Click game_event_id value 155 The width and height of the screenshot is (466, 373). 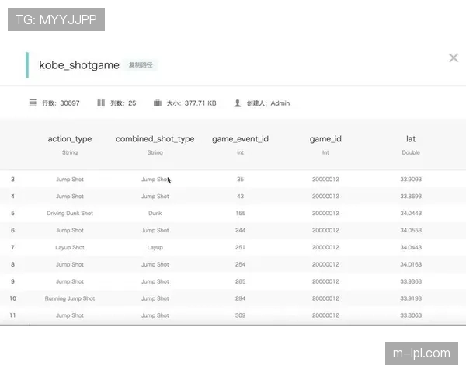(x=240, y=214)
